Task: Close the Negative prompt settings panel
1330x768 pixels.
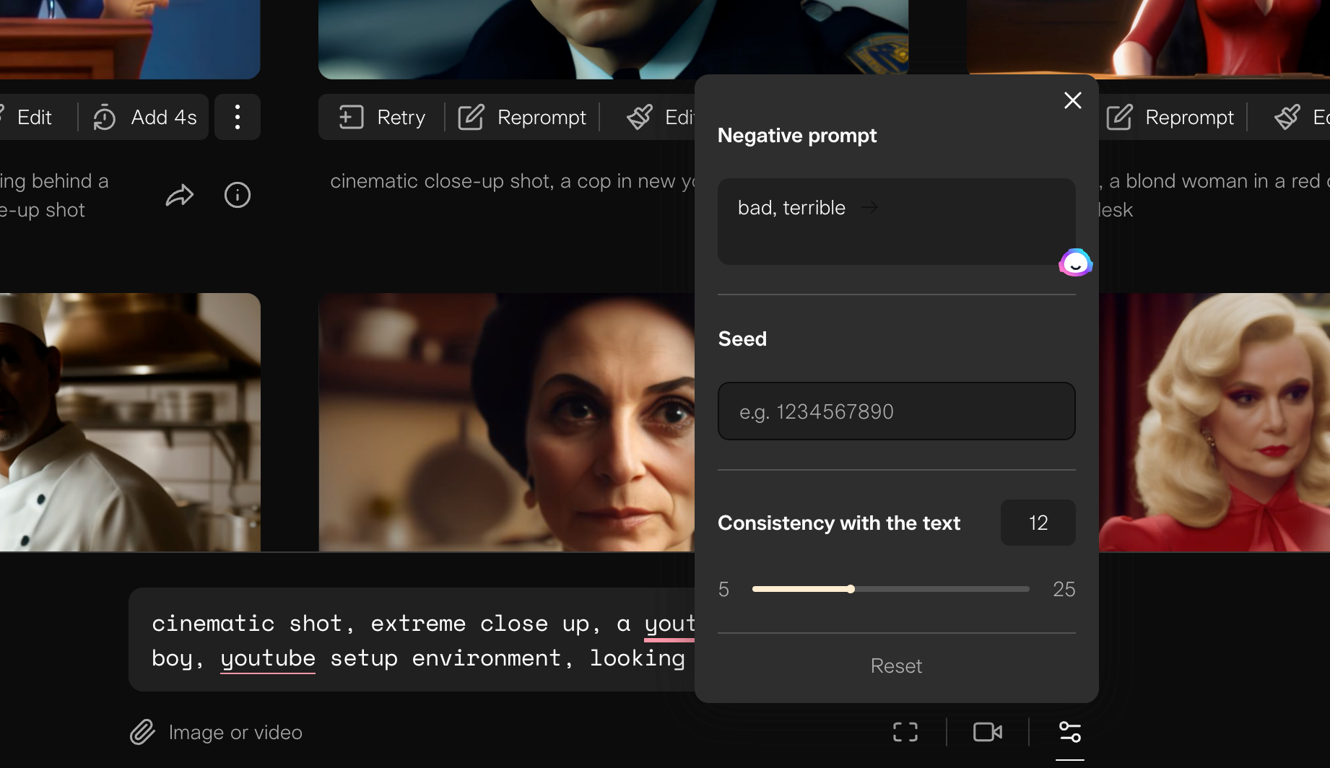Action: point(1072,100)
